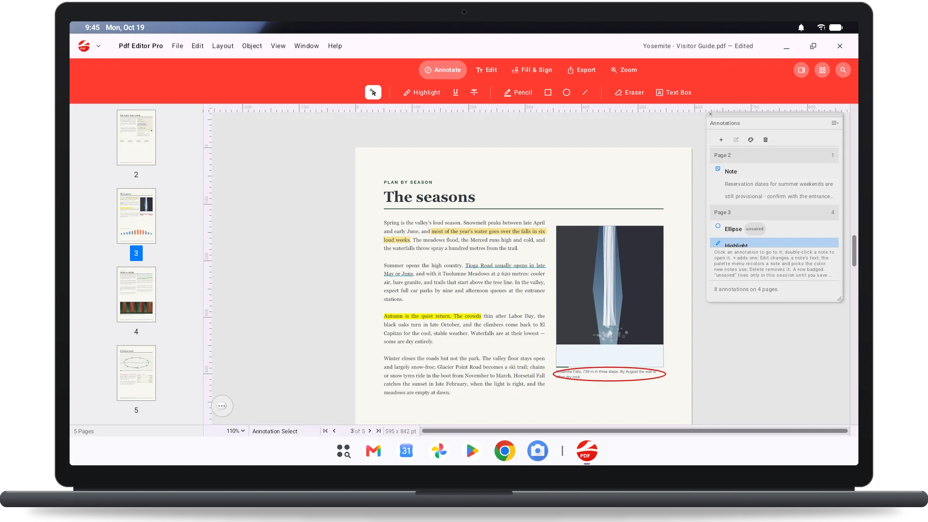The image size is (928, 522).
Task: Choose the Ellipse shape tool
Action: (567, 92)
